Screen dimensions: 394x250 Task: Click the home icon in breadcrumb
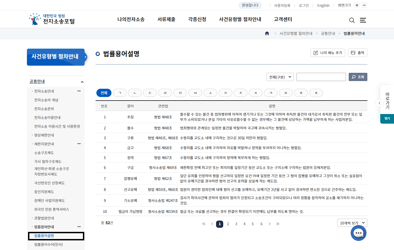(267, 34)
